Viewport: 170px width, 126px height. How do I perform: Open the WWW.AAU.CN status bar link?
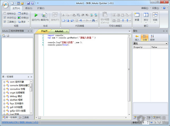20,122
